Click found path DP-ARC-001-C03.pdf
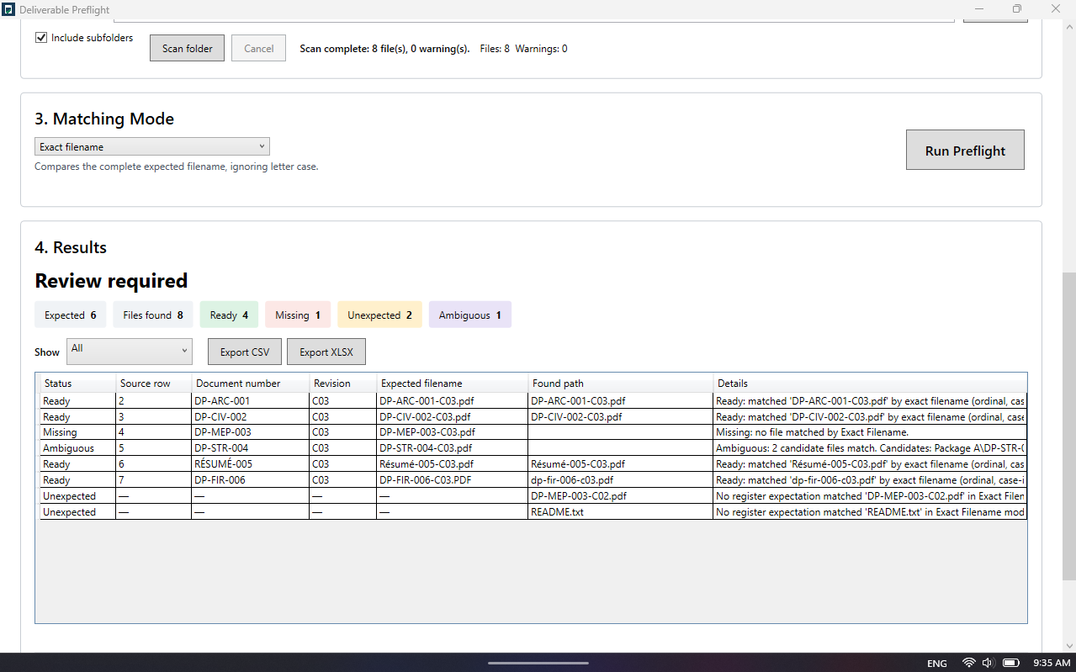The height and width of the screenshot is (672, 1076). [x=620, y=401]
